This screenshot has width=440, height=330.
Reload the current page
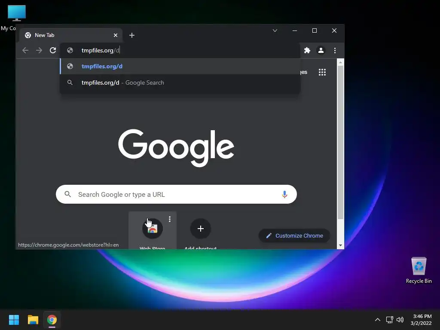coord(53,50)
